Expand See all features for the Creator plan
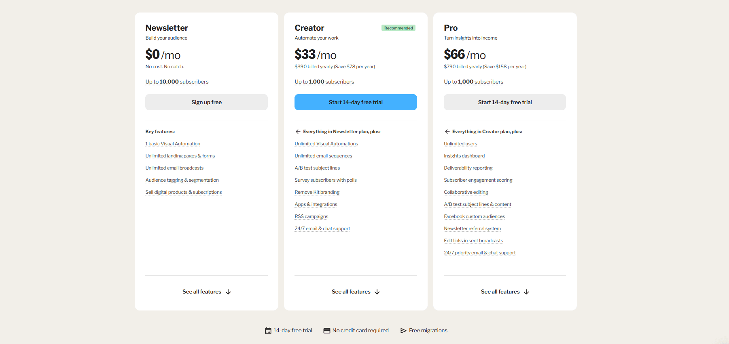This screenshot has width=729, height=344. (351, 292)
